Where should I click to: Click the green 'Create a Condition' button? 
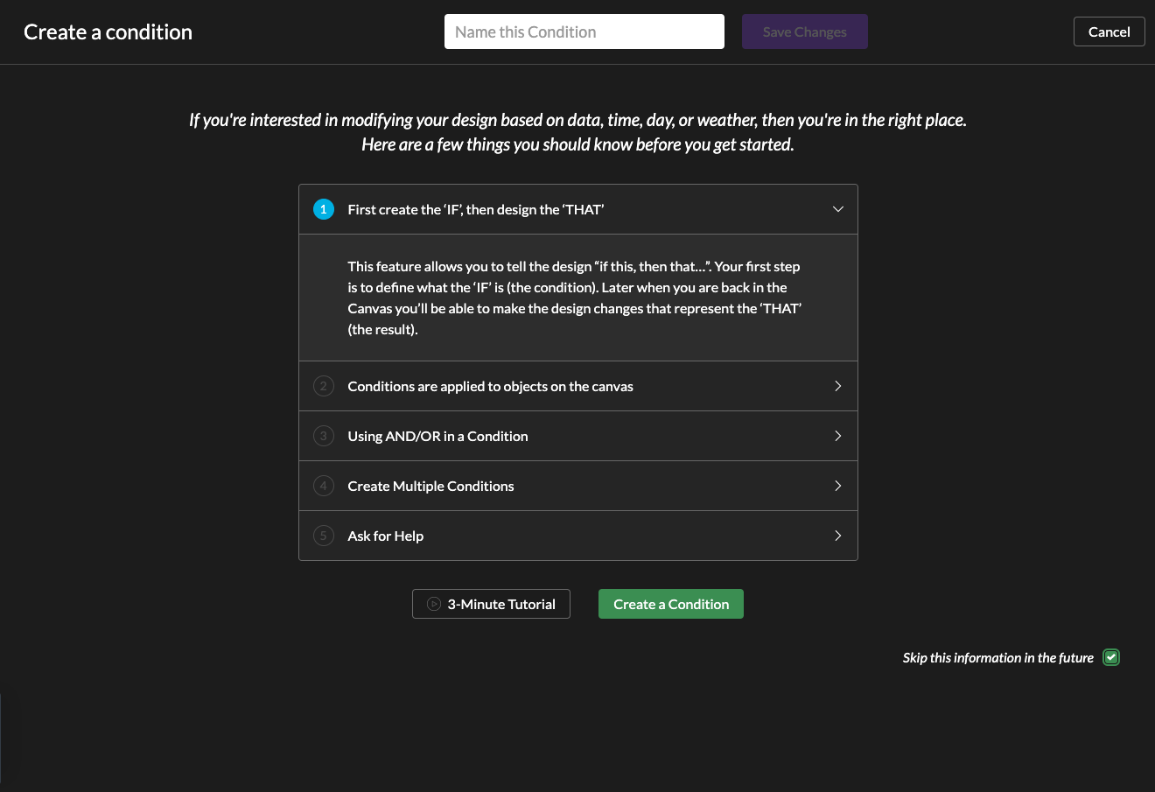coord(670,604)
